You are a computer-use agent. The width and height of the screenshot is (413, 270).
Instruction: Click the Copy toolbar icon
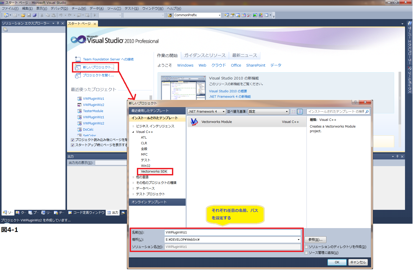pyautogui.click(x=48, y=15)
